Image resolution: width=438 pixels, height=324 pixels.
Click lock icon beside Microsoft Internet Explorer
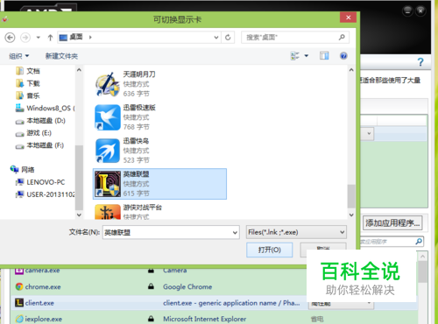click(x=151, y=319)
